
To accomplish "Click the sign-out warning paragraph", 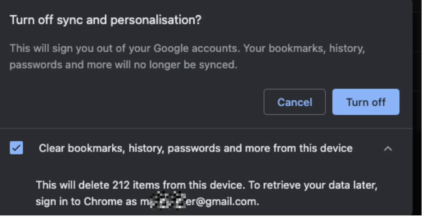I will point(187,56).
